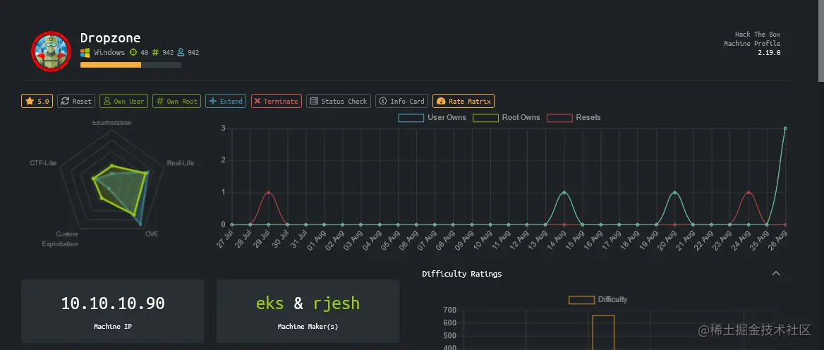Click the Real-Life radar chart label

point(181,163)
